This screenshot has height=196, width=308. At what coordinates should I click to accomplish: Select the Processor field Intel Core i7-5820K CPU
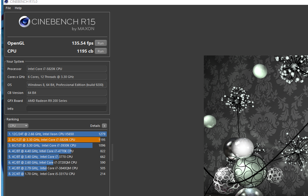point(67,69)
